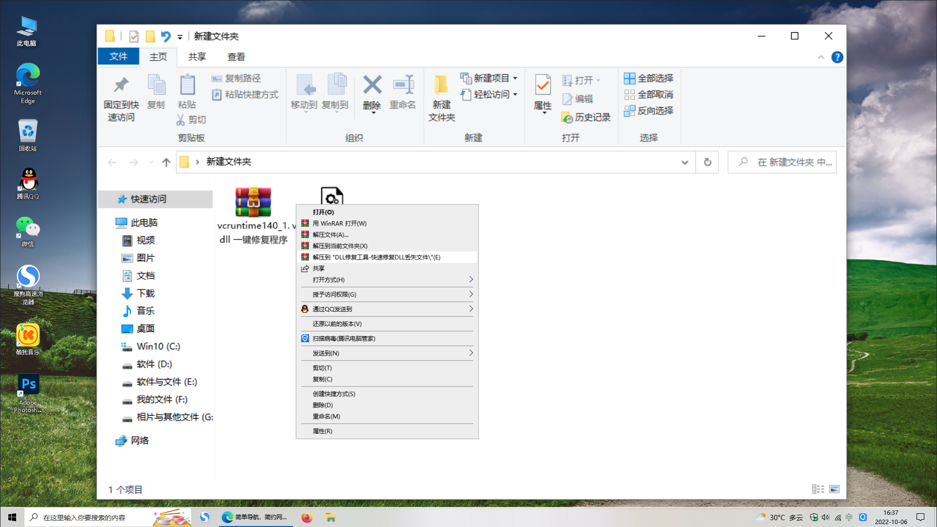Image resolution: width=937 pixels, height=527 pixels.
Task: Click the blue help question mark icon
Action: (x=837, y=57)
